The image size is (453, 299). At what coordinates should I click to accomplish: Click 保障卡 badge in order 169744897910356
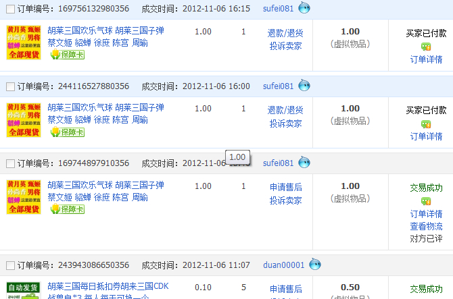click(68, 209)
